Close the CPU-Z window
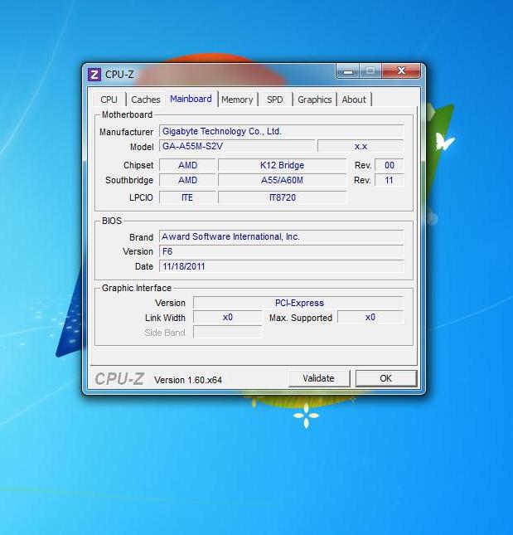513x535 pixels. (401, 71)
